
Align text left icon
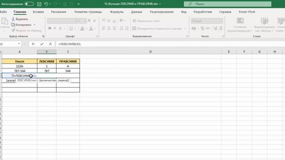pos(104,28)
